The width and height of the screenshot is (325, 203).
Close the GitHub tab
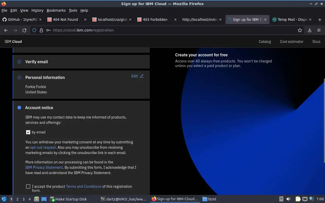pyautogui.click(x=41, y=20)
